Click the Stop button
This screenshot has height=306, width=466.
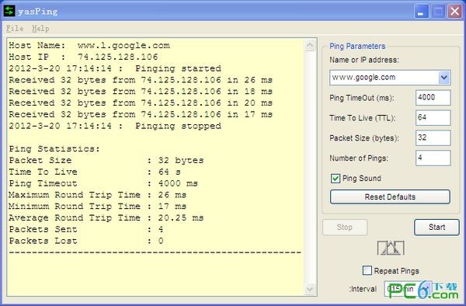point(345,228)
